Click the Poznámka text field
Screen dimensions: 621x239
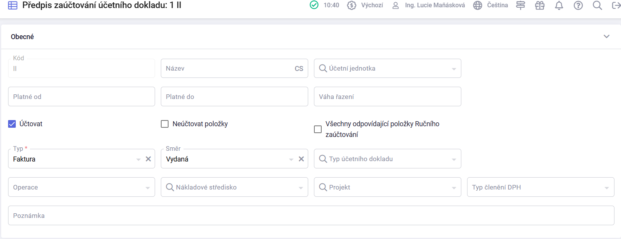pos(311,216)
